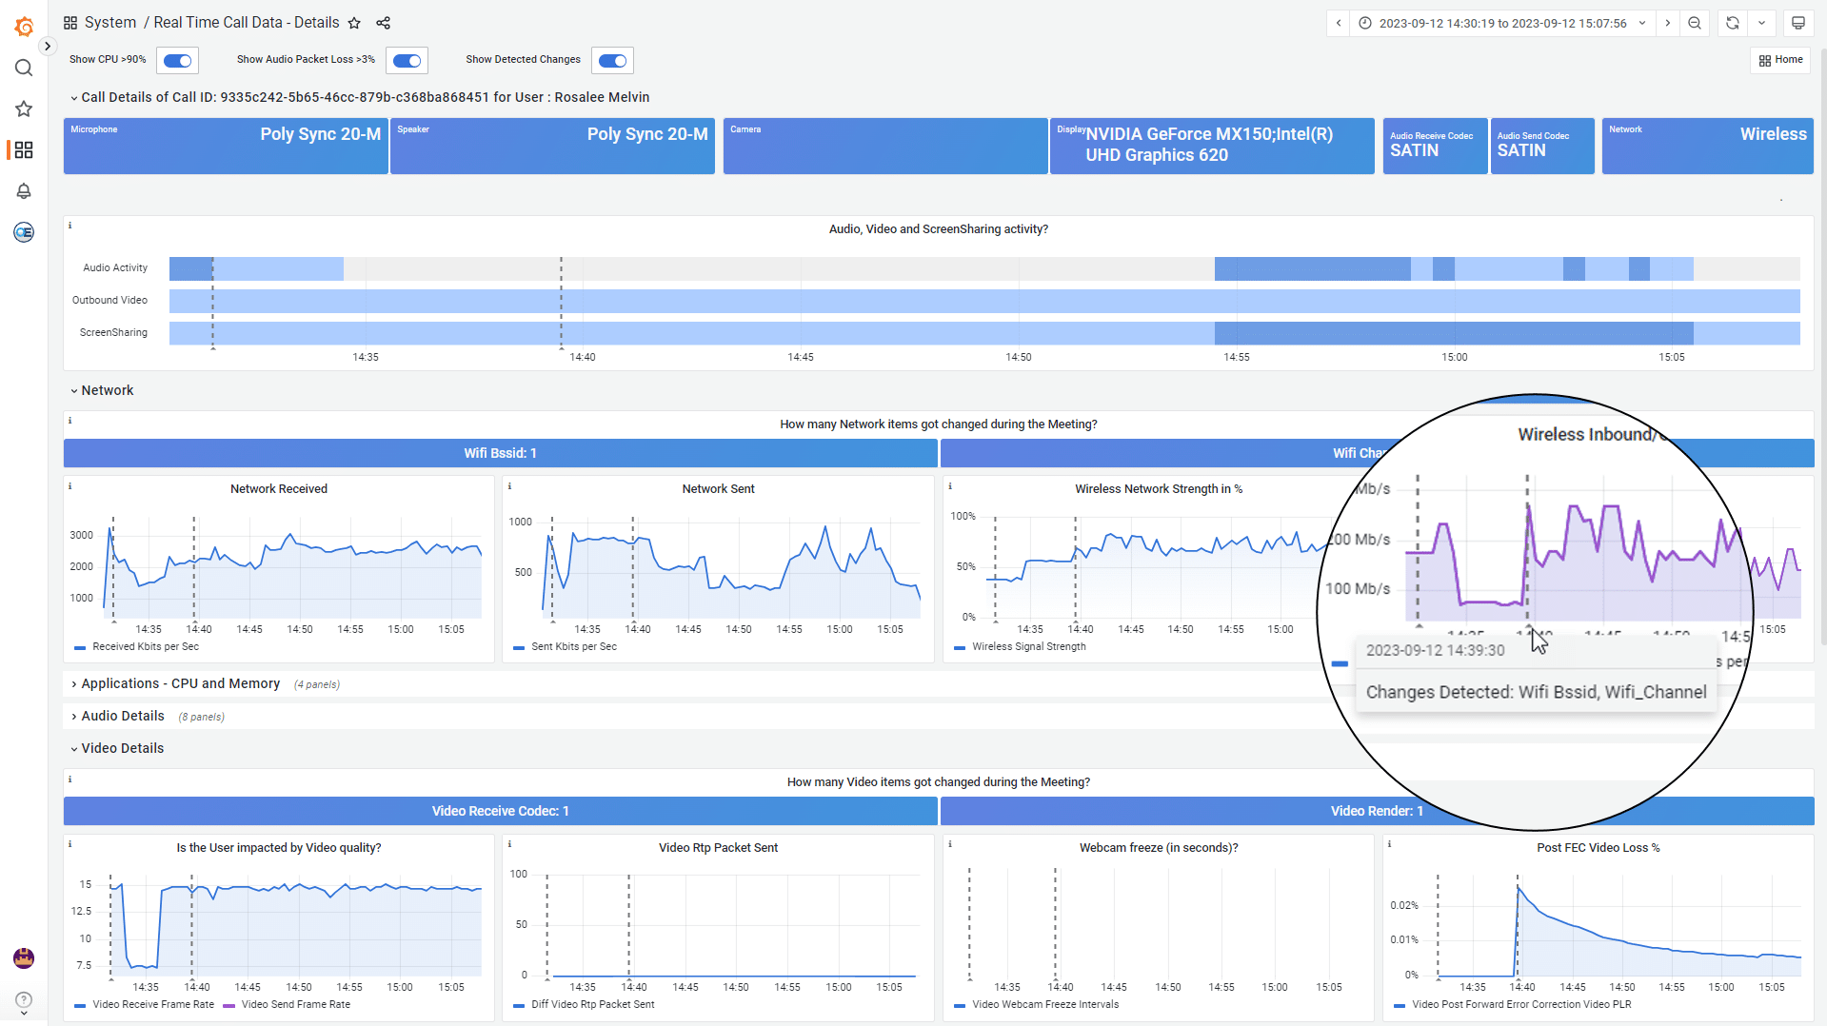The width and height of the screenshot is (1827, 1026).
Task: Shift time range backward
Action: tap(1339, 23)
